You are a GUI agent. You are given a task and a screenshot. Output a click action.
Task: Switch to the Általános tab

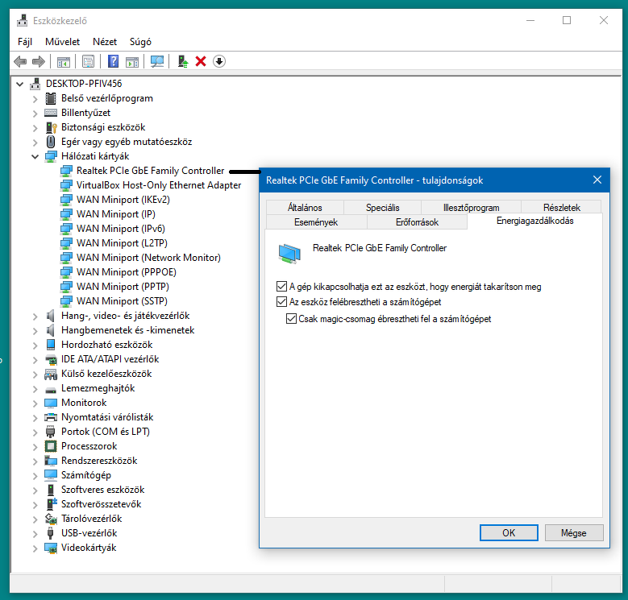click(x=305, y=208)
